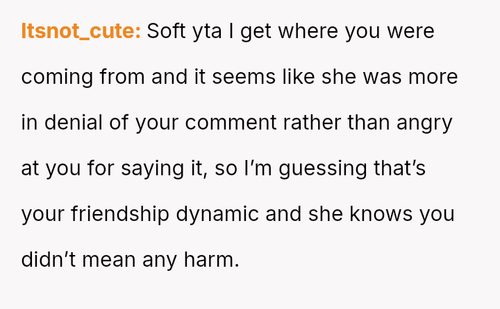This screenshot has width=500, height=309.
Task: Click the word "mean" in the last line
Action: [109, 260]
